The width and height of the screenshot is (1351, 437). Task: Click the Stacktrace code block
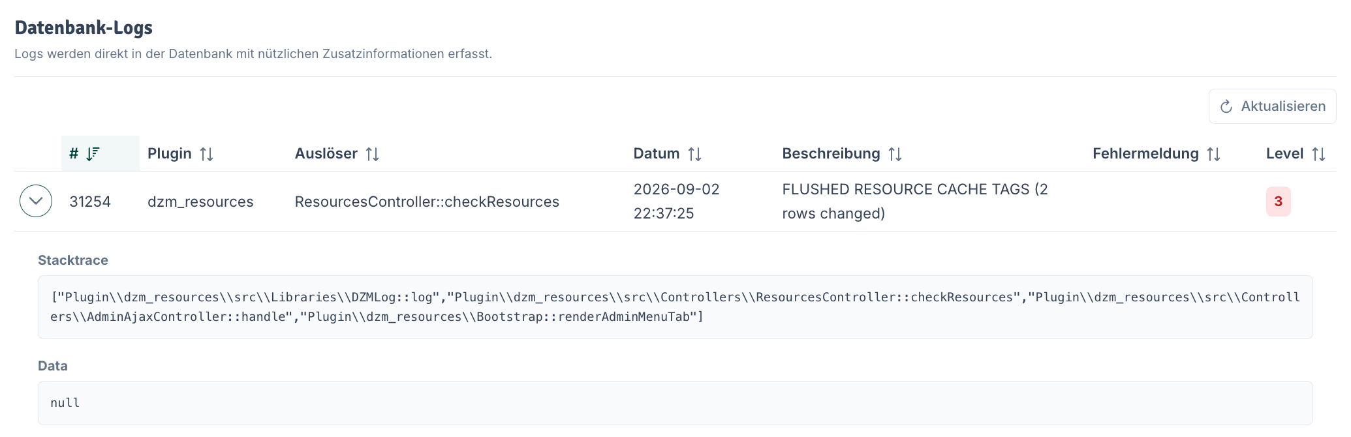click(x=675, y=307)
